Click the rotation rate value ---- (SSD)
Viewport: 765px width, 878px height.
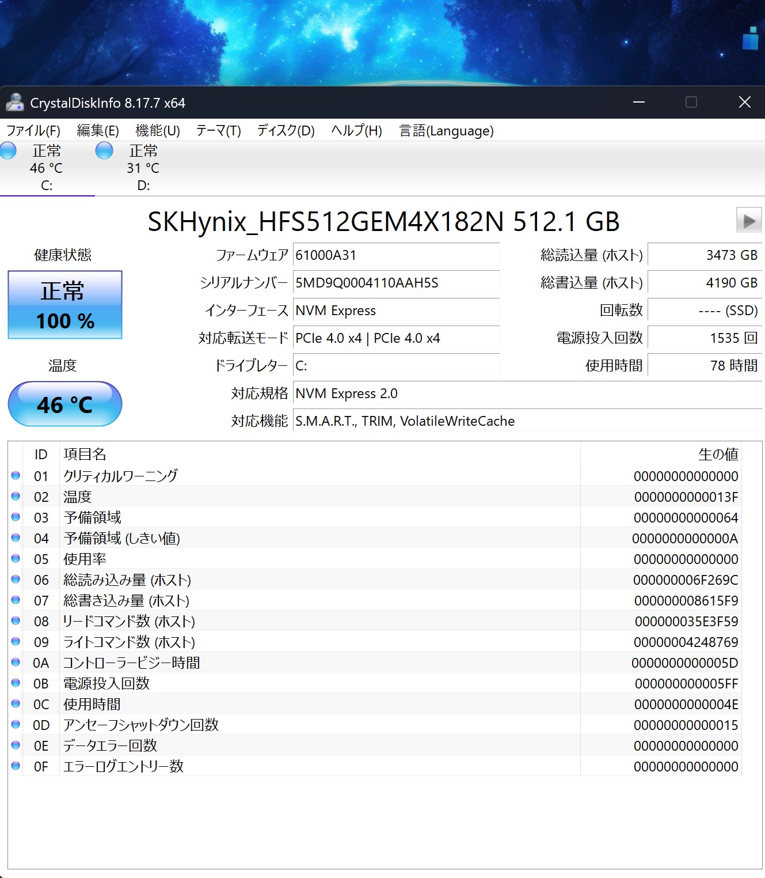(x=705, y=310)
